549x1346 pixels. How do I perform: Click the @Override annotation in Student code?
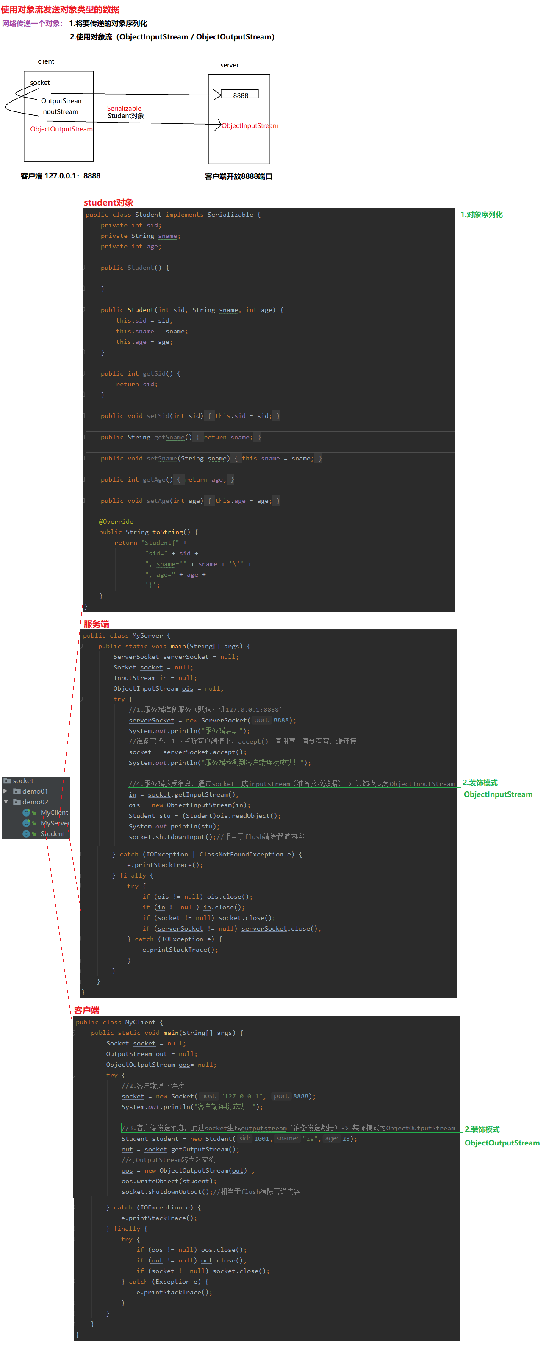(116, 521)
